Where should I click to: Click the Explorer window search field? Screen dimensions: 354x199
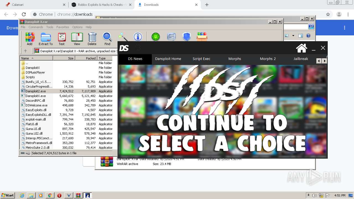click(x=296, y=27)
